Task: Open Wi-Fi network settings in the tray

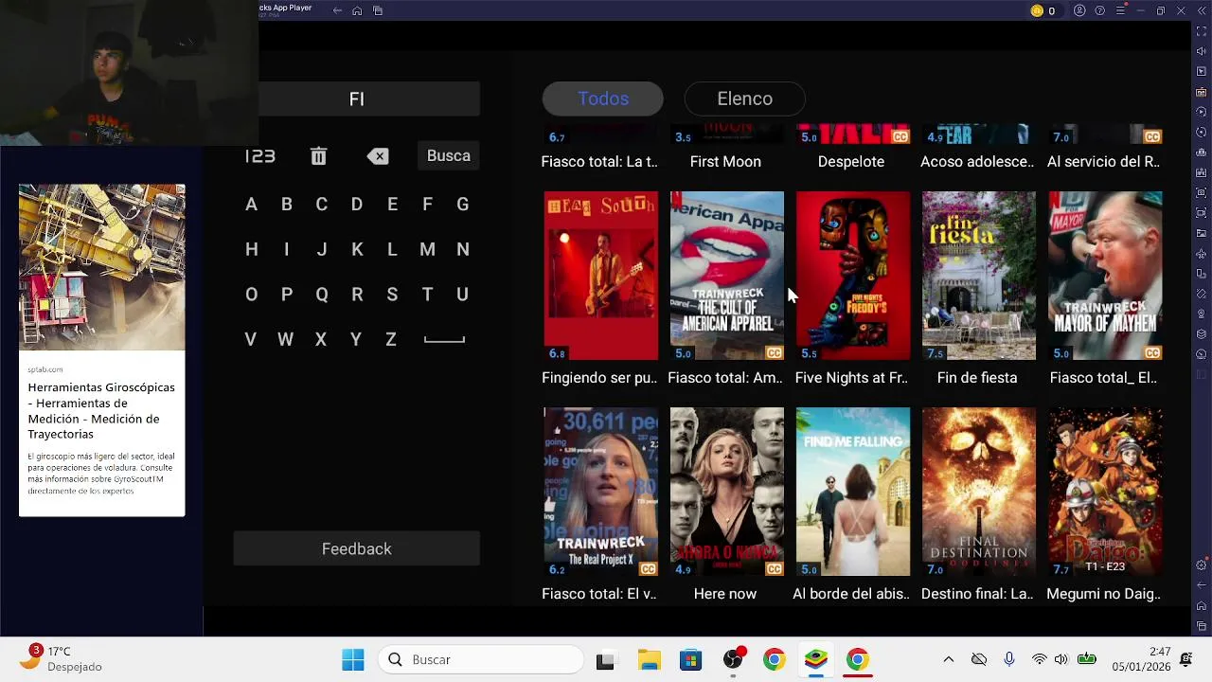Action: [1039, 659]
